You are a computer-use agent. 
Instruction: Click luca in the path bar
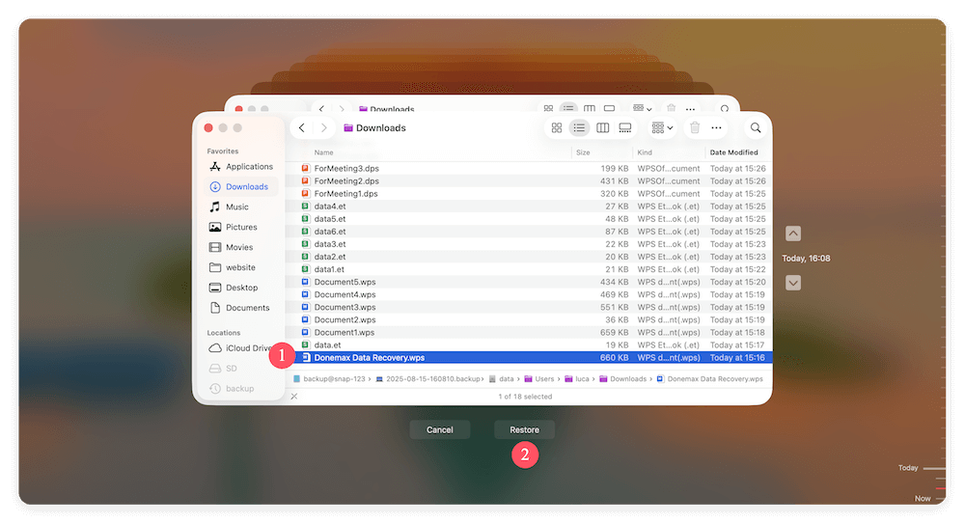[577, 379]
